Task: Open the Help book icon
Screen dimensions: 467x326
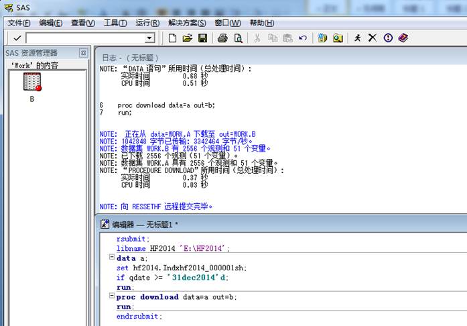Action: 403,38
